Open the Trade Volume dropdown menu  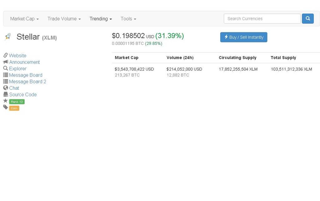64,19
